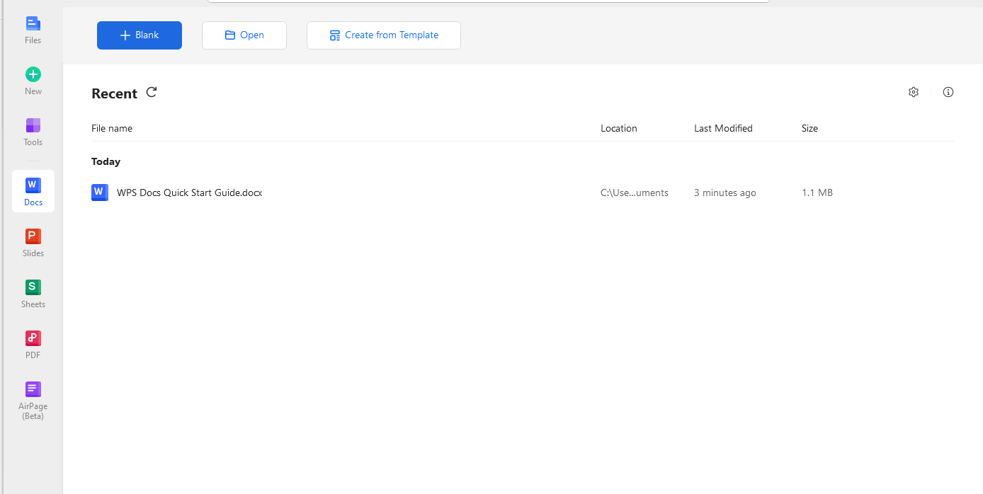Switch to Slides in the sidebar

(x=33, y=243)
